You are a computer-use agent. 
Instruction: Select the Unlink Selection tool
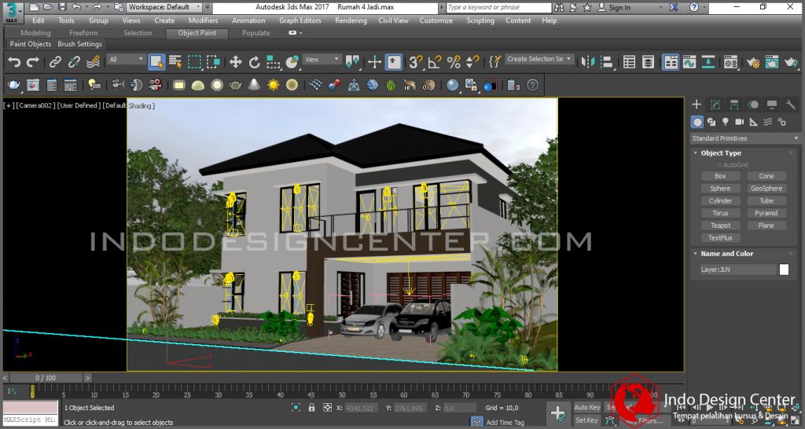tap(74, 62)
